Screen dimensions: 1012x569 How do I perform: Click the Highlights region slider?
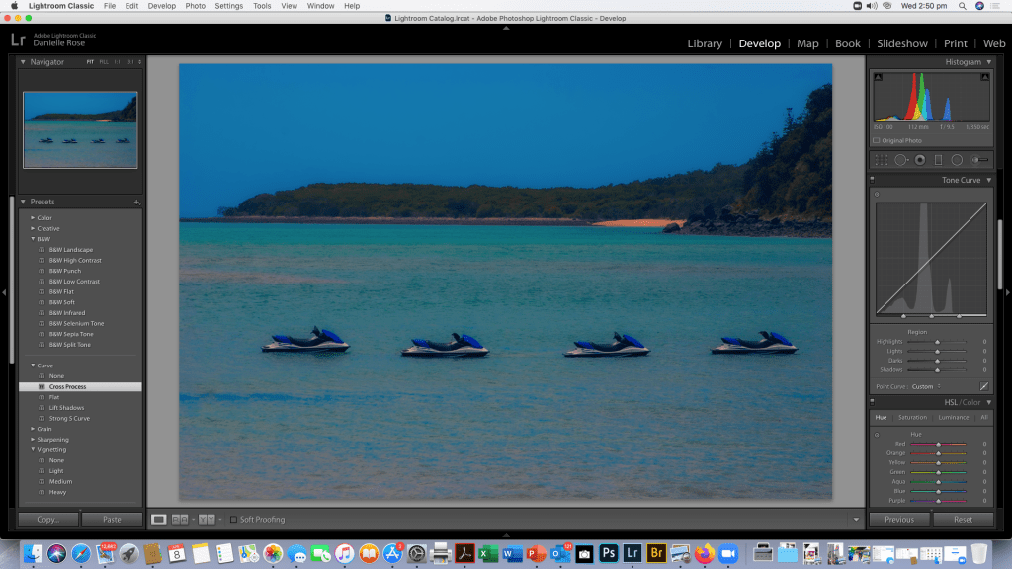click(937, 342)
